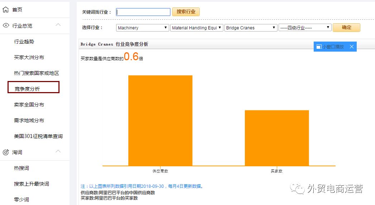Go to 首页 in sidebar
Viewport: 375px width, 205px height.
[17, 10]
